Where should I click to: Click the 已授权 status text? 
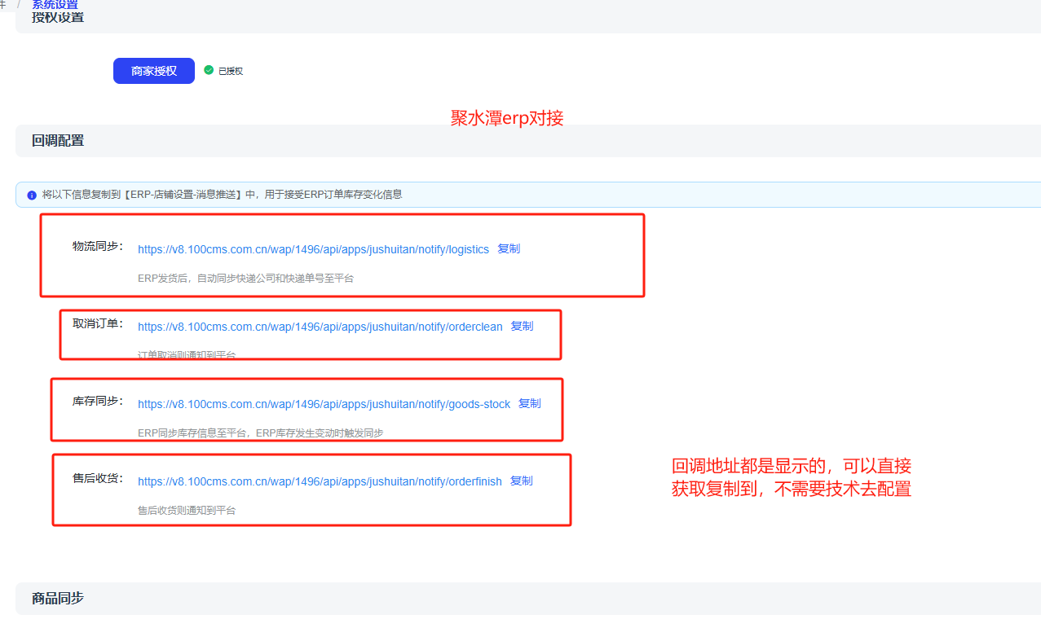231,72
